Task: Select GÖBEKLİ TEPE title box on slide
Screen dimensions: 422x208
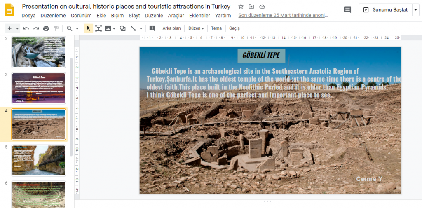Action: pos(261,56)
